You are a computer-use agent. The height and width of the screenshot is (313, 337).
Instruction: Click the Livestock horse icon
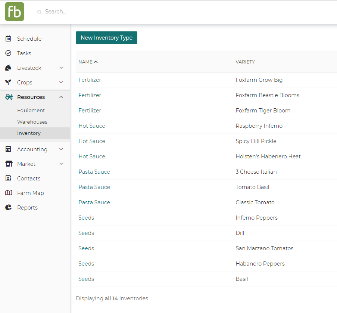tap(8, 68)
